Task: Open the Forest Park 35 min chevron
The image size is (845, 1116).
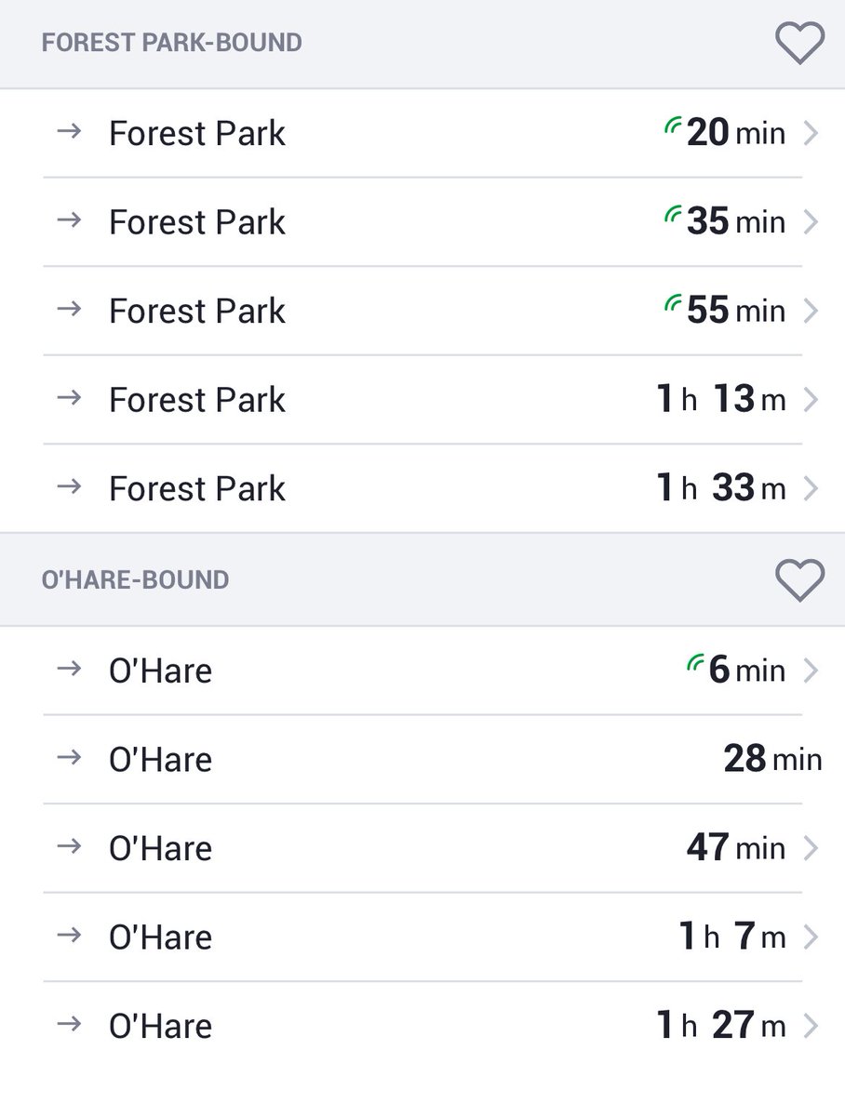Action: 811,222
